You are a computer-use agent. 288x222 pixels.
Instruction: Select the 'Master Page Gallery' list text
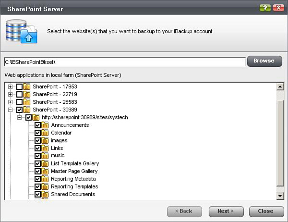tap(74, 171)
